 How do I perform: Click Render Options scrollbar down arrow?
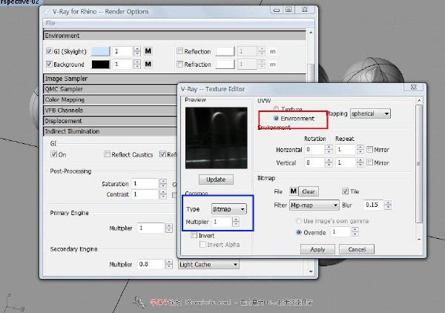(311, 271)
